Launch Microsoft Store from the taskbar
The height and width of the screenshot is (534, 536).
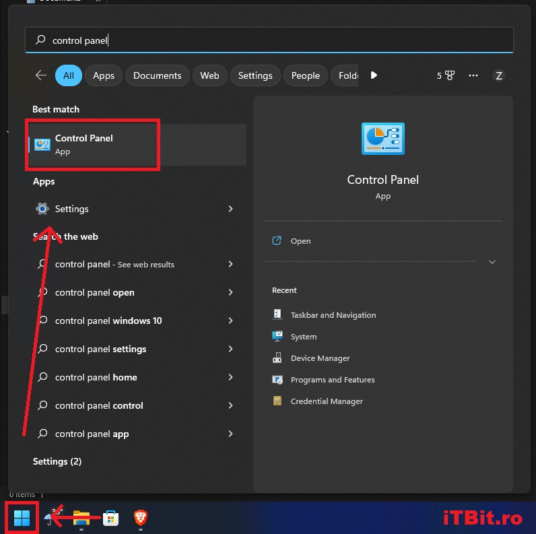coord(110,518)
